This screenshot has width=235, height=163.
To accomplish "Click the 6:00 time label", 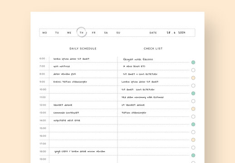I will (x=42, y=58).
